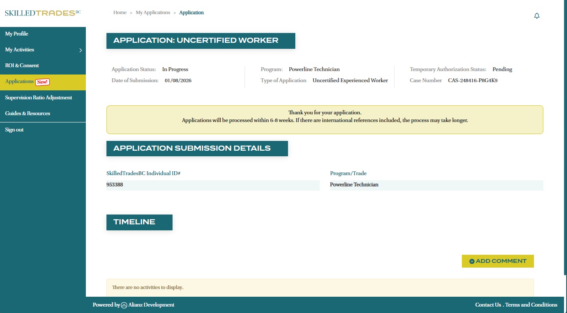Screen dimensions: 567x313
Task: Open Terms and Conditions footer link
Action: (531, 305)
